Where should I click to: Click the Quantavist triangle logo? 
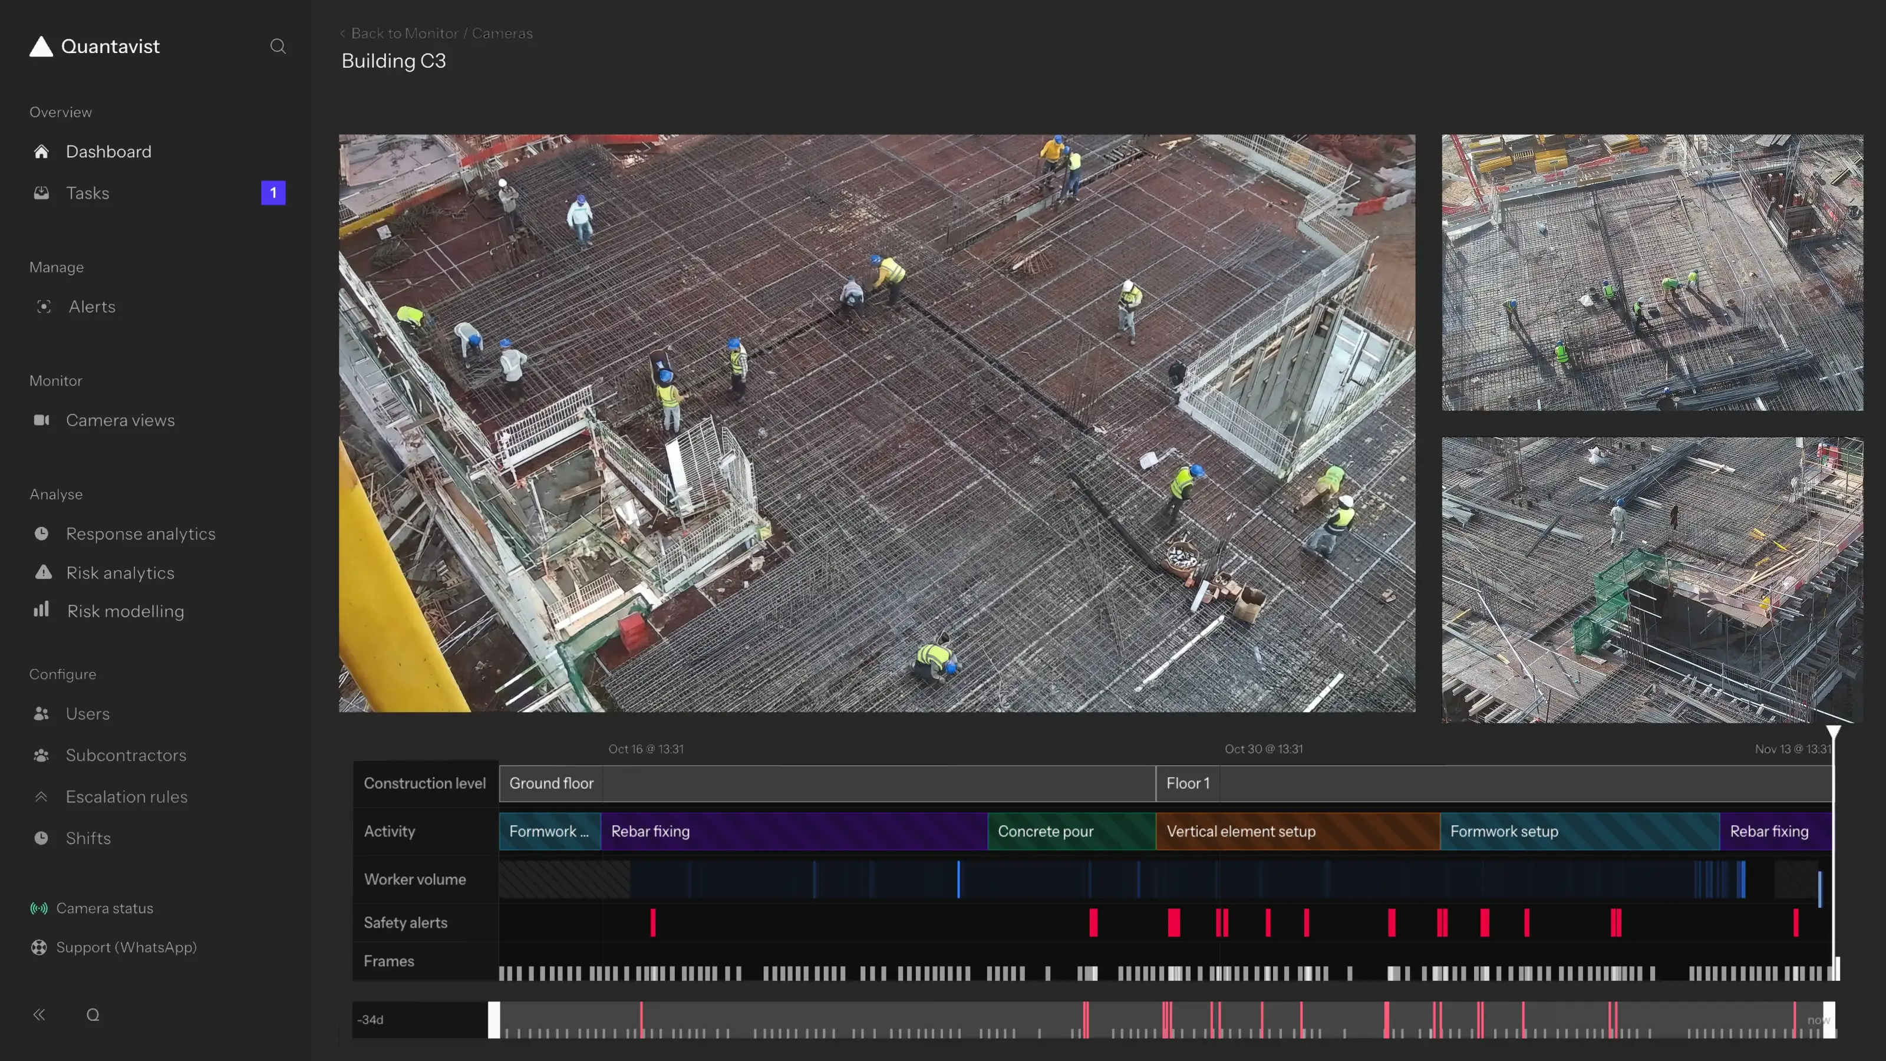[41, 46]
